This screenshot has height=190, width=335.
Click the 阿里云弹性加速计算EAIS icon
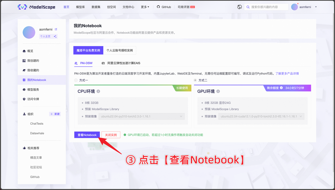point(103,63)
